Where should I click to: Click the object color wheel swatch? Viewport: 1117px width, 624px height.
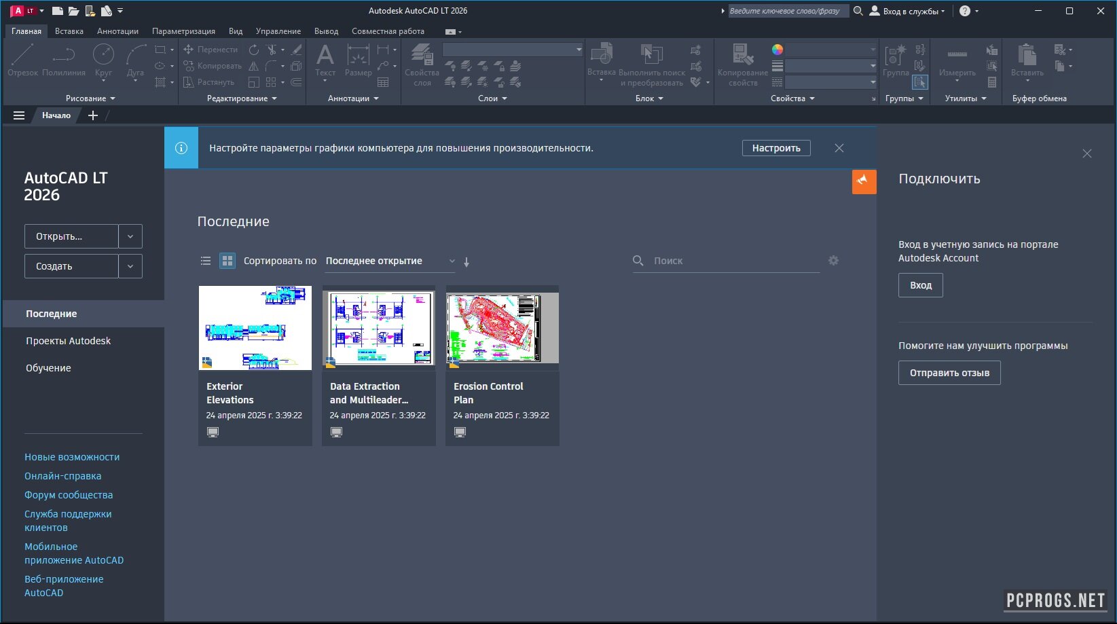[777, 50]
